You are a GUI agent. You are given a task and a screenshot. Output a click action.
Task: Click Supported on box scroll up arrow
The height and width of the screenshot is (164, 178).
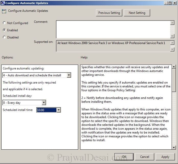coord(172,43)
